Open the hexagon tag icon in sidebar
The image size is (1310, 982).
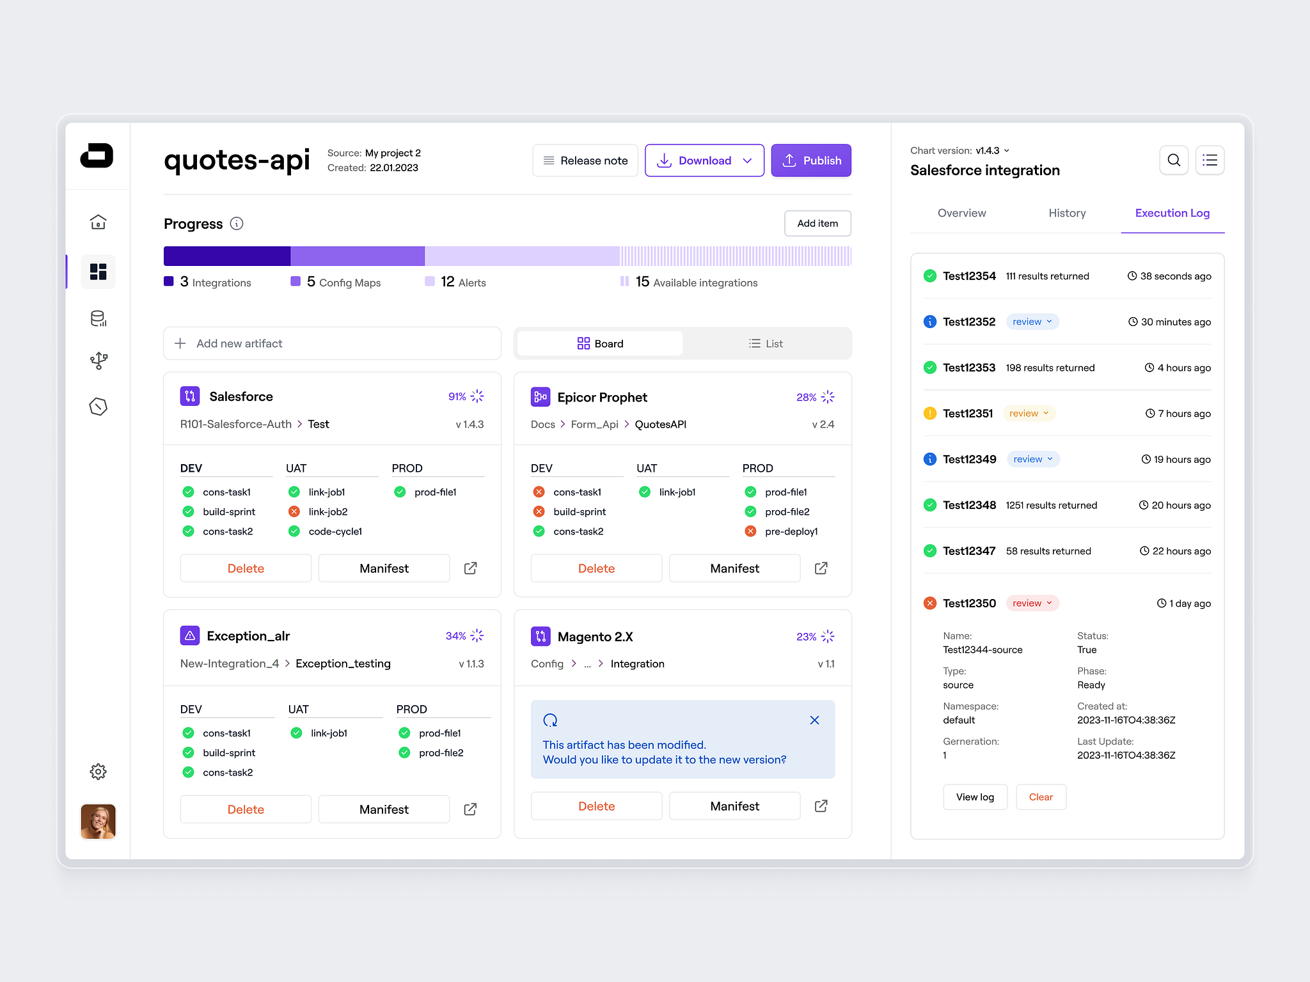(98, 407)
